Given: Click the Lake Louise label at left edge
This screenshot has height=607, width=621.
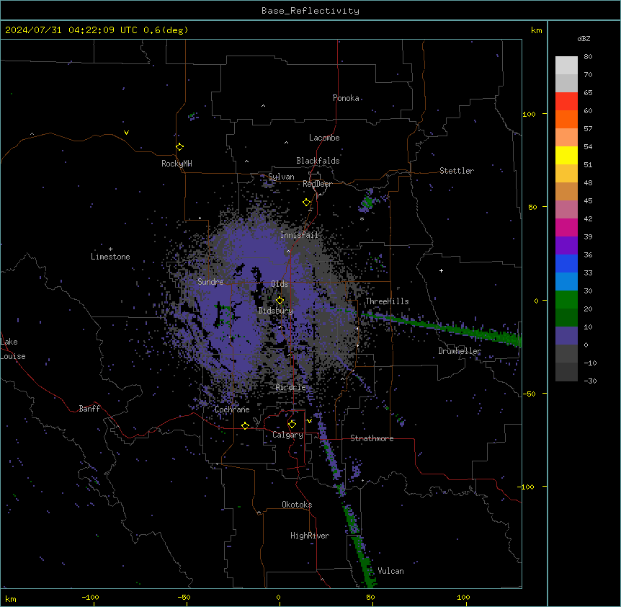Looking at the screenshot, I should 13,349.
